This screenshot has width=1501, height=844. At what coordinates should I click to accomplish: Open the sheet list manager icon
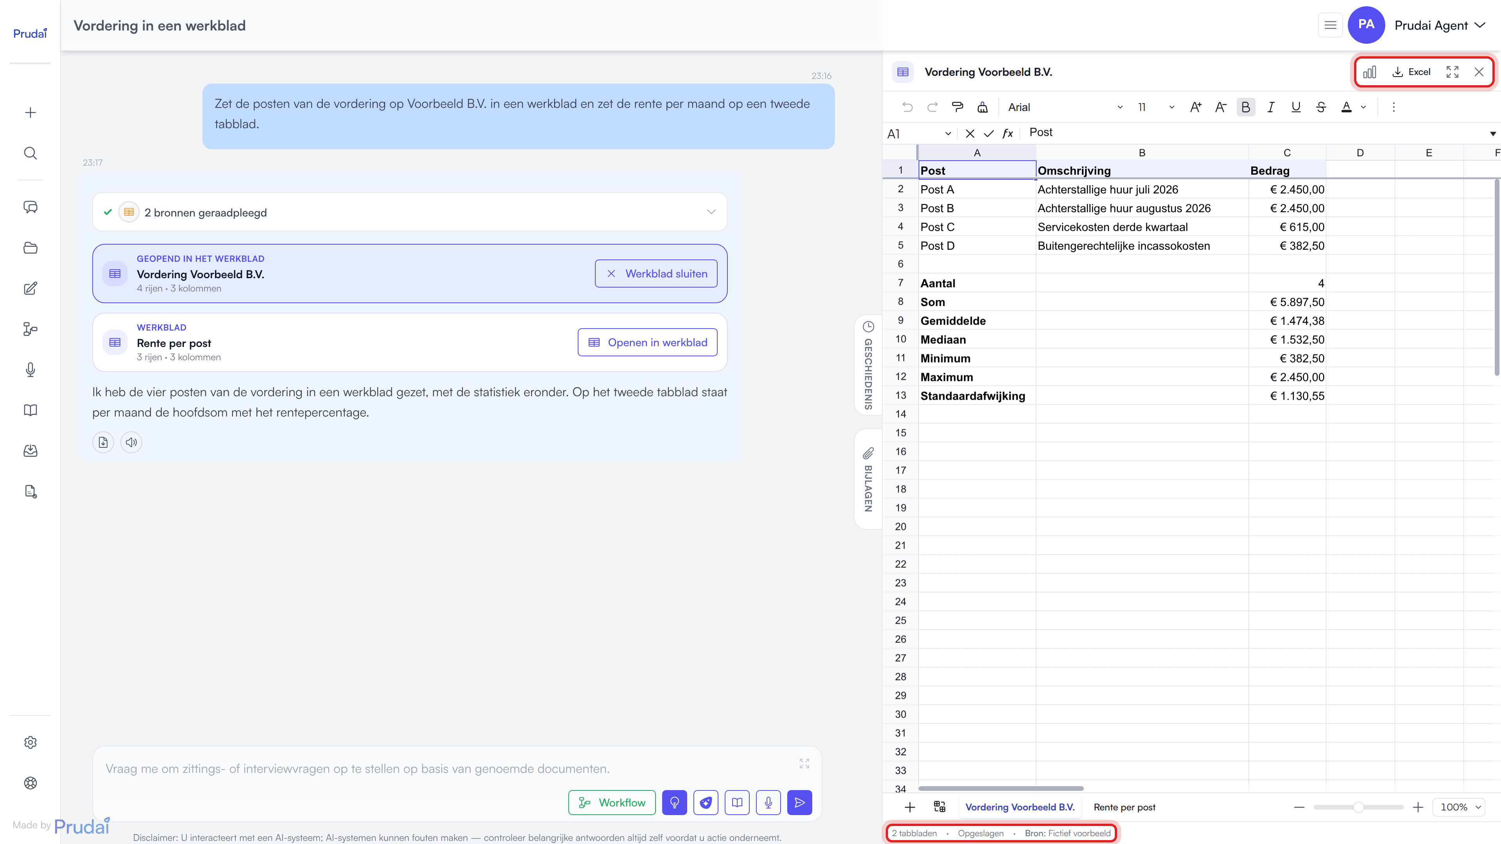[939, 807]
